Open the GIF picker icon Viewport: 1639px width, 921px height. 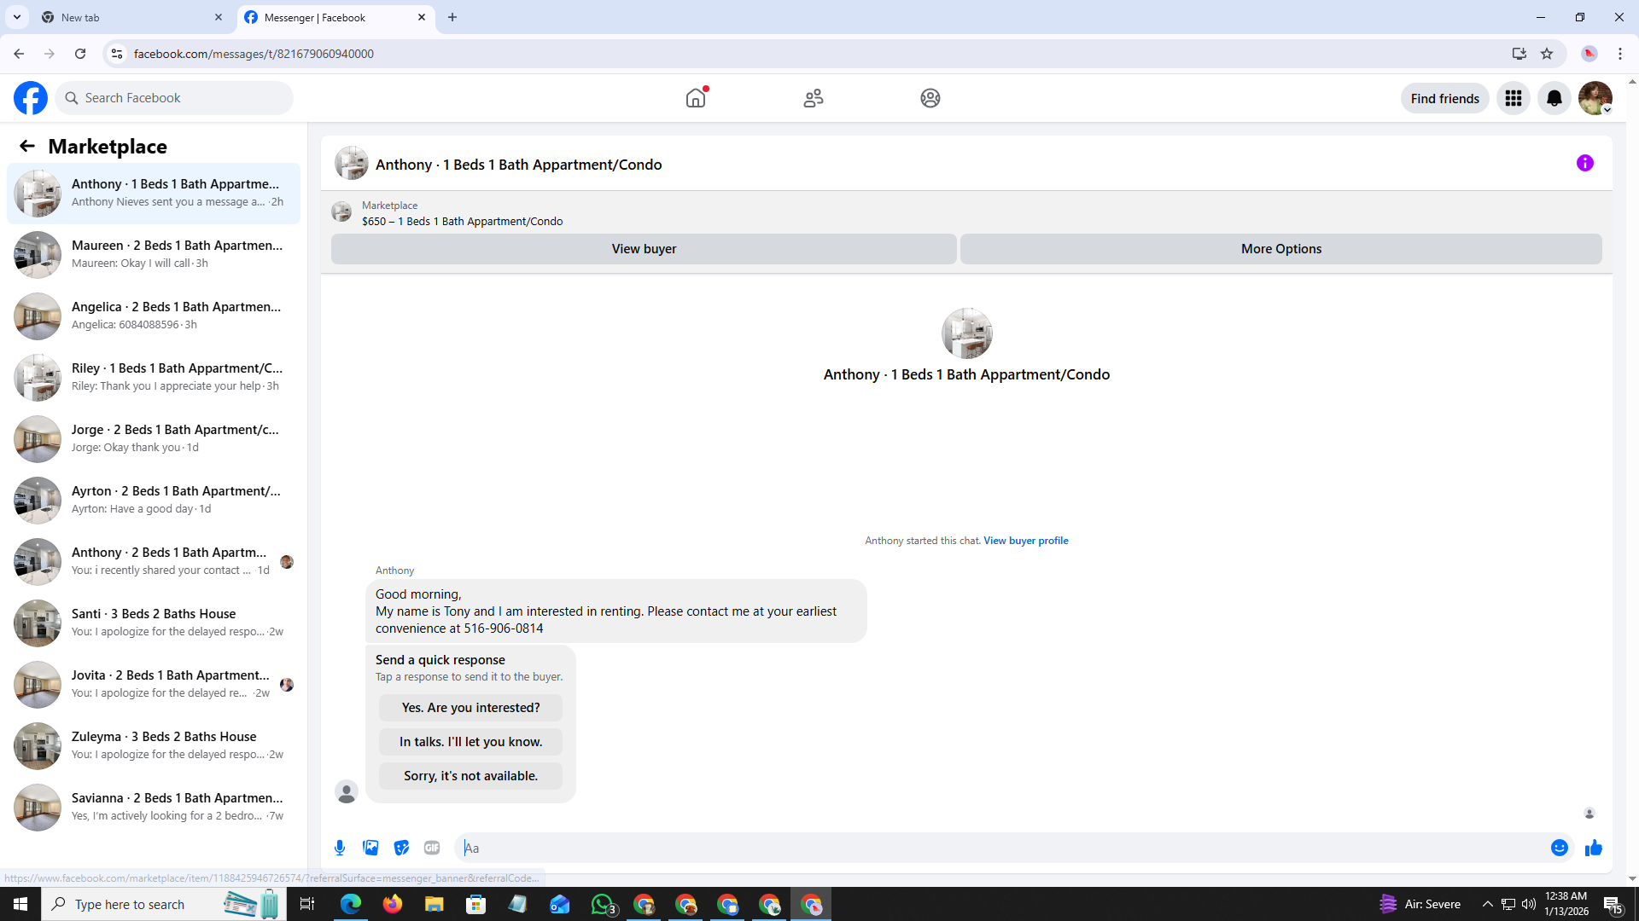(432, 848)
